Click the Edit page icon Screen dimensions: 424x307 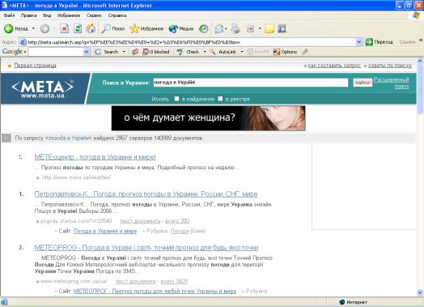250,28
